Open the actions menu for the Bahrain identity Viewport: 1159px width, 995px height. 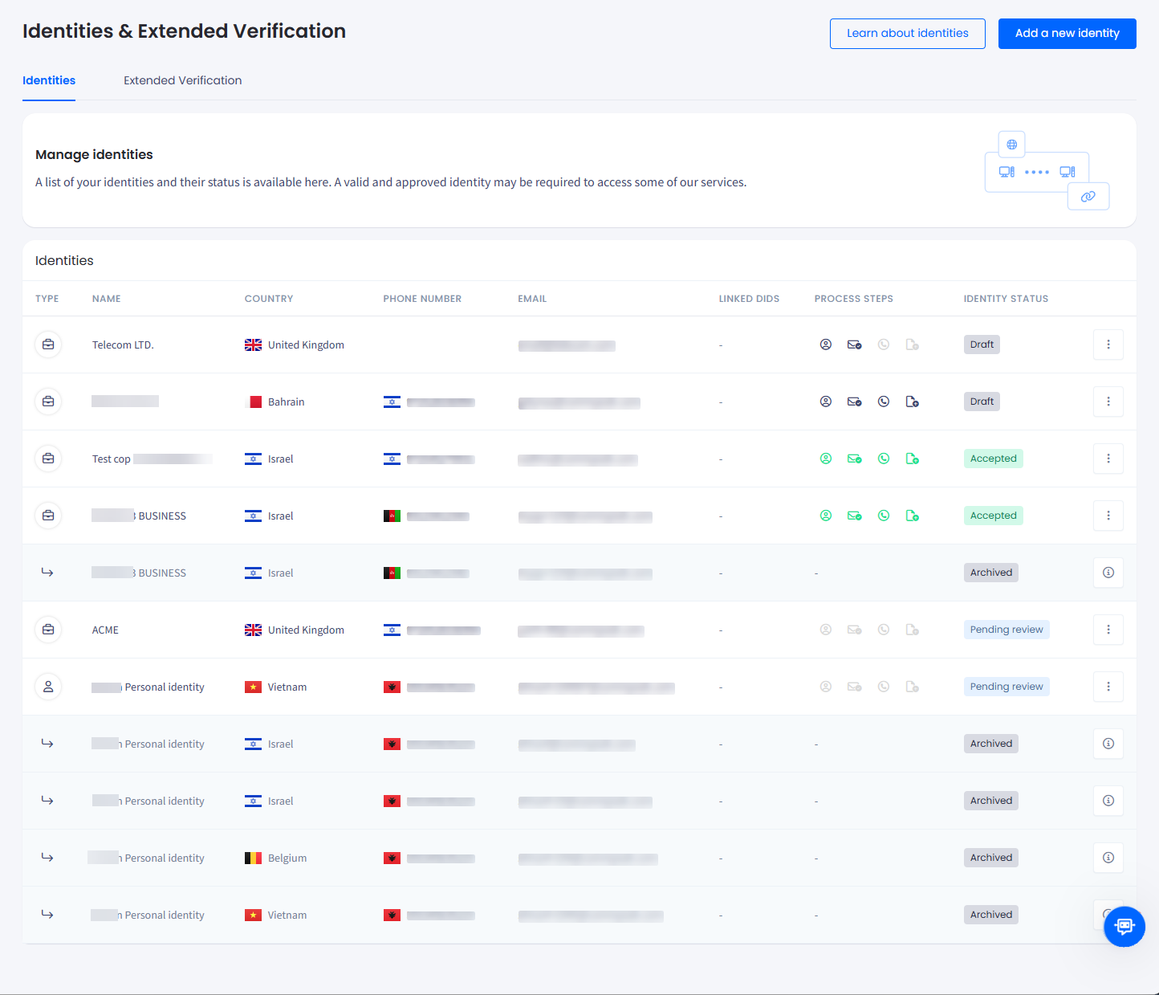1108,402
